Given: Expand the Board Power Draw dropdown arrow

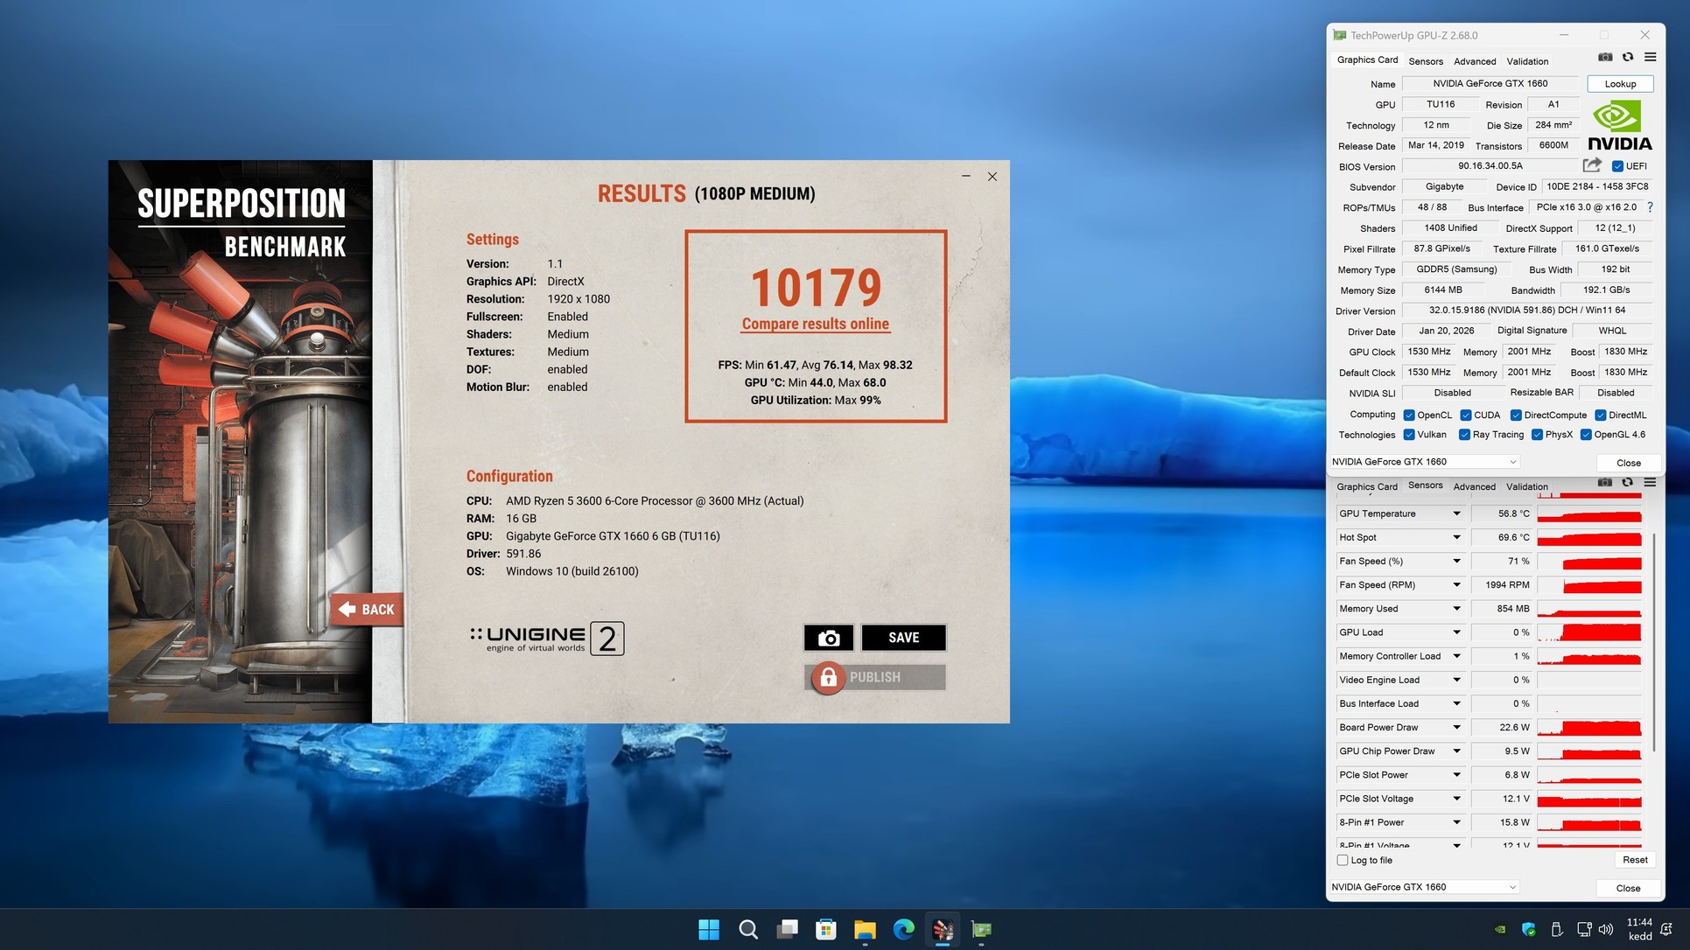Looking at the screenshot, I should coord(1456,727).
